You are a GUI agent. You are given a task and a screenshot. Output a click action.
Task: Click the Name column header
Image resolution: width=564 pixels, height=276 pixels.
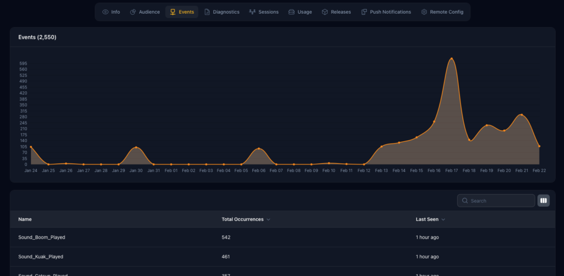tap(25, 219)
